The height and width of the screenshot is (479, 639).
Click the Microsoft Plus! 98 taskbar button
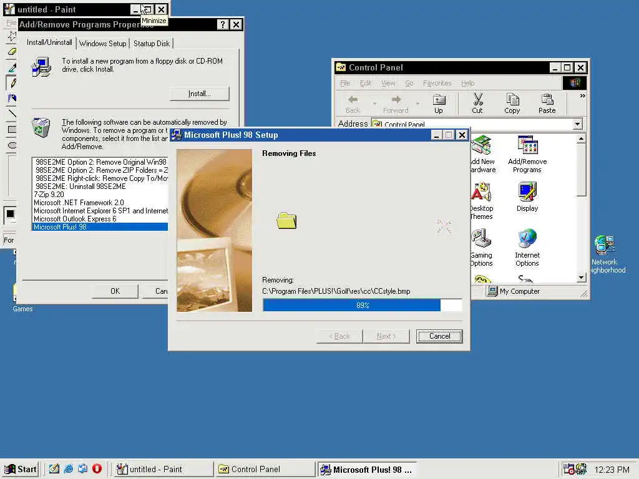coord(368,469)
